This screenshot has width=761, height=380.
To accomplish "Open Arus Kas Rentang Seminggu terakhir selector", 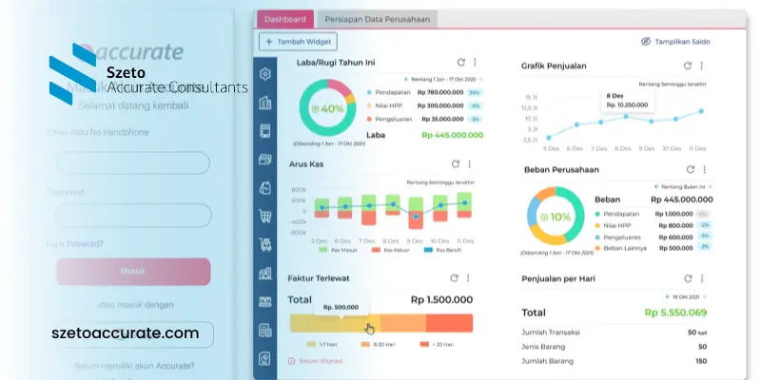I will (440, 182).
